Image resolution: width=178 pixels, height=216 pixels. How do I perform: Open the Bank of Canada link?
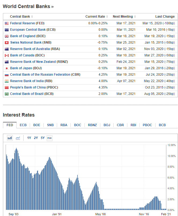[x=22, y=55]
